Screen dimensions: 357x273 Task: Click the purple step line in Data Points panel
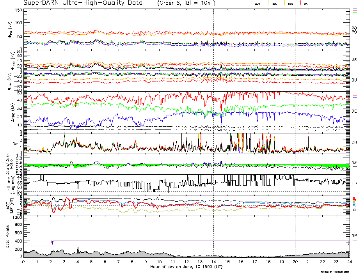37,245
